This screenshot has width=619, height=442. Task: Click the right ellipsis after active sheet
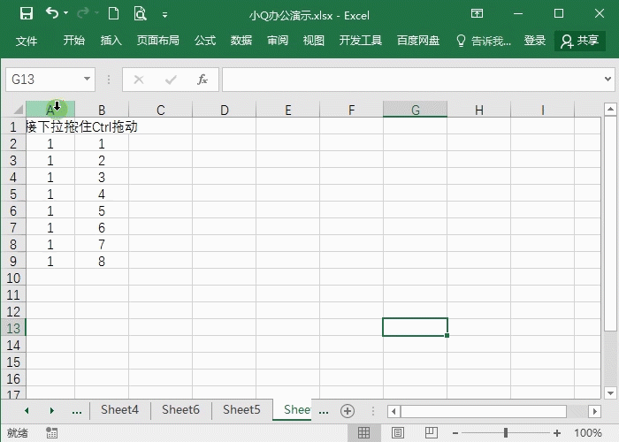(x=324, y=411)
